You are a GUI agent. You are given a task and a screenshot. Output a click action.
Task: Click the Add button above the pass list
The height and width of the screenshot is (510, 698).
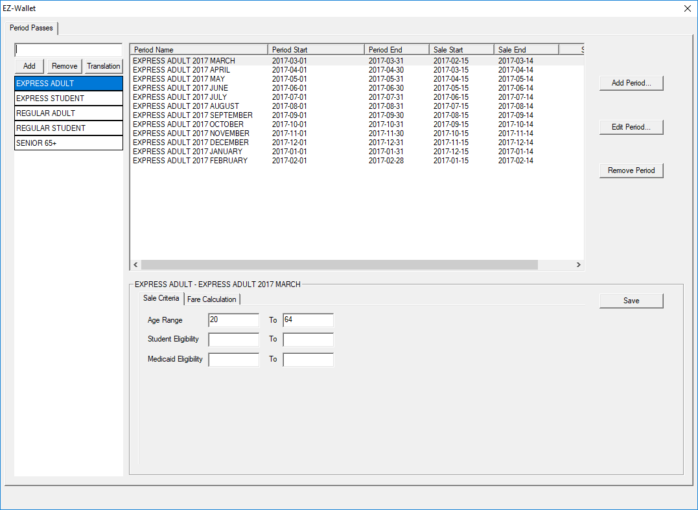pos(29,66)
